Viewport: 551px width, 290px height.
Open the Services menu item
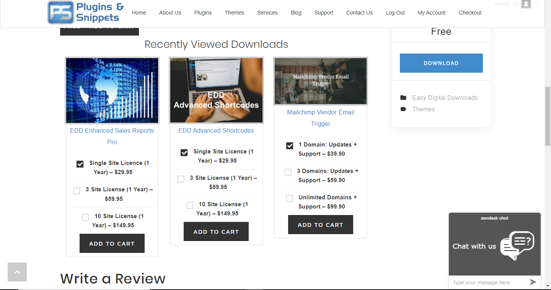(267, 13)
